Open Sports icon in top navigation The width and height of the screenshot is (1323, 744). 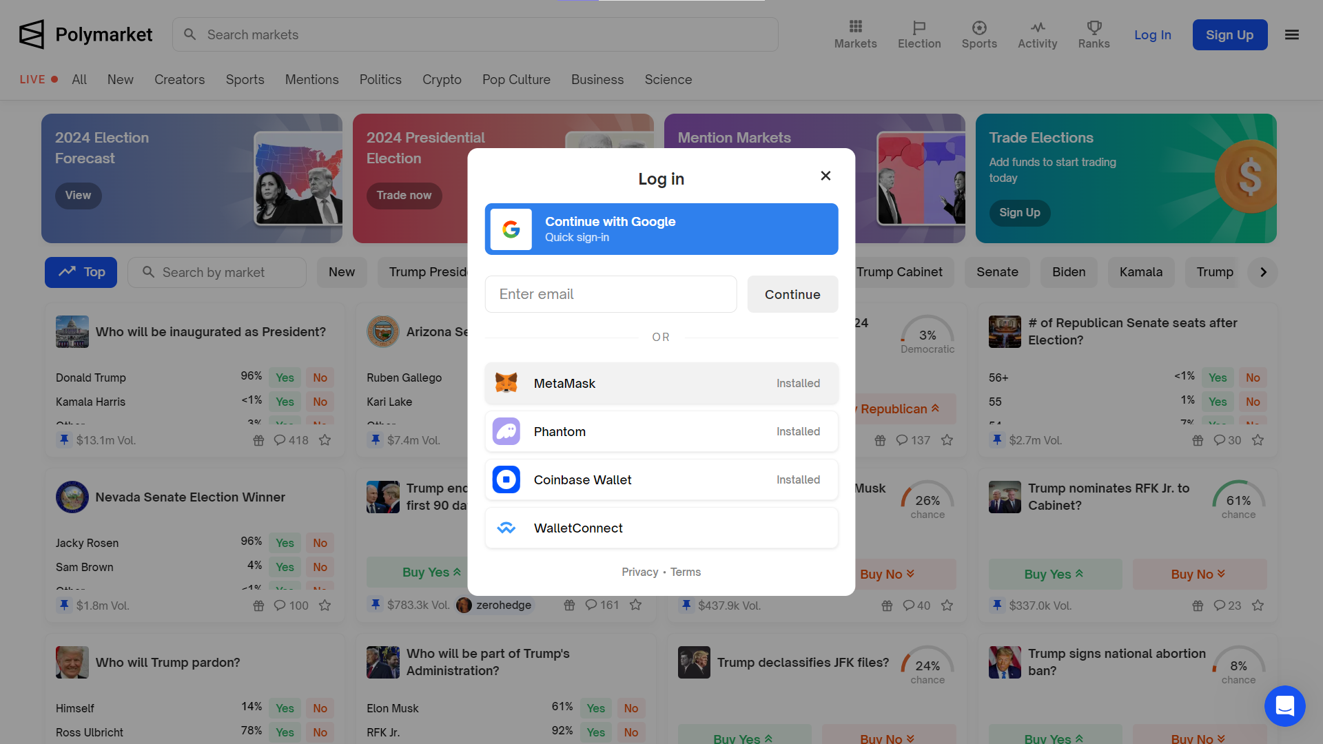(979, 34)
